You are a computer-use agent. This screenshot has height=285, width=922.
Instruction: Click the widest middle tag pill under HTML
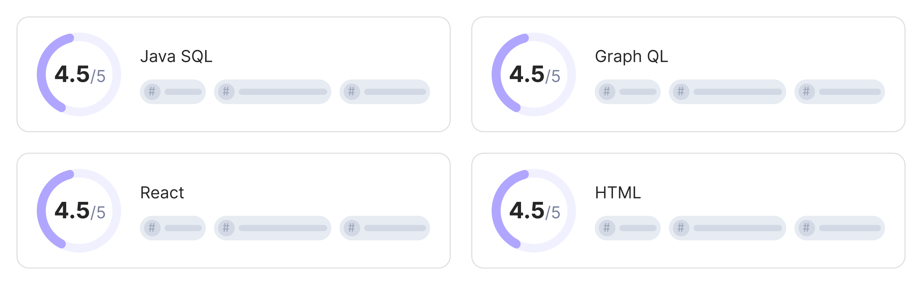pyautogui.click(x=728, y=228)
